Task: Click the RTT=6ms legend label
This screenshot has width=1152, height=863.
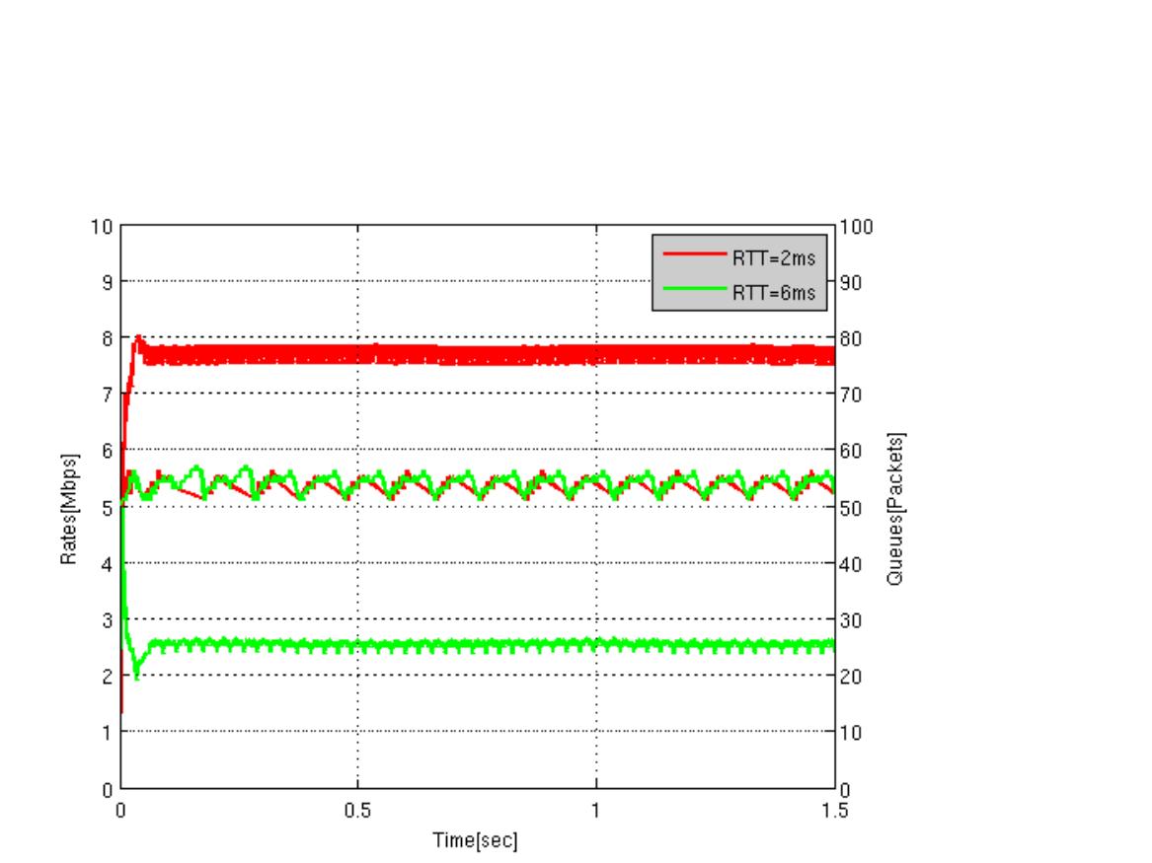Action: click(x=774, y=293)
